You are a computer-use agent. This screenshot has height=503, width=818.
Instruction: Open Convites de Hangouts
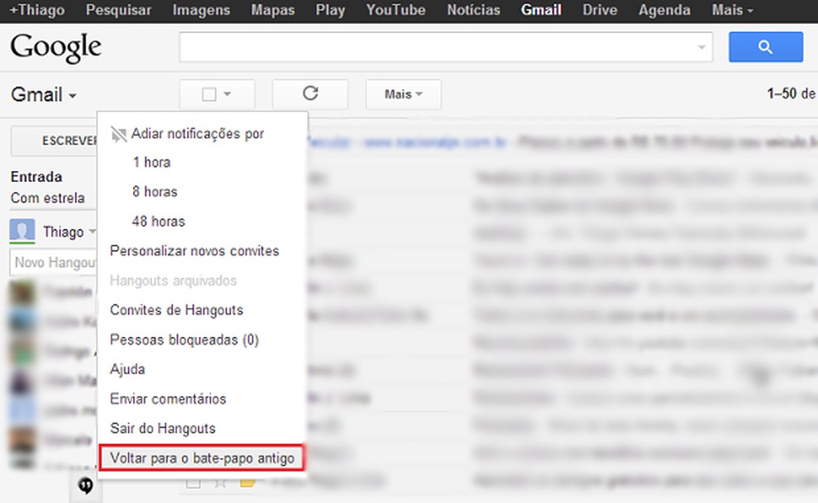[177, 310]
